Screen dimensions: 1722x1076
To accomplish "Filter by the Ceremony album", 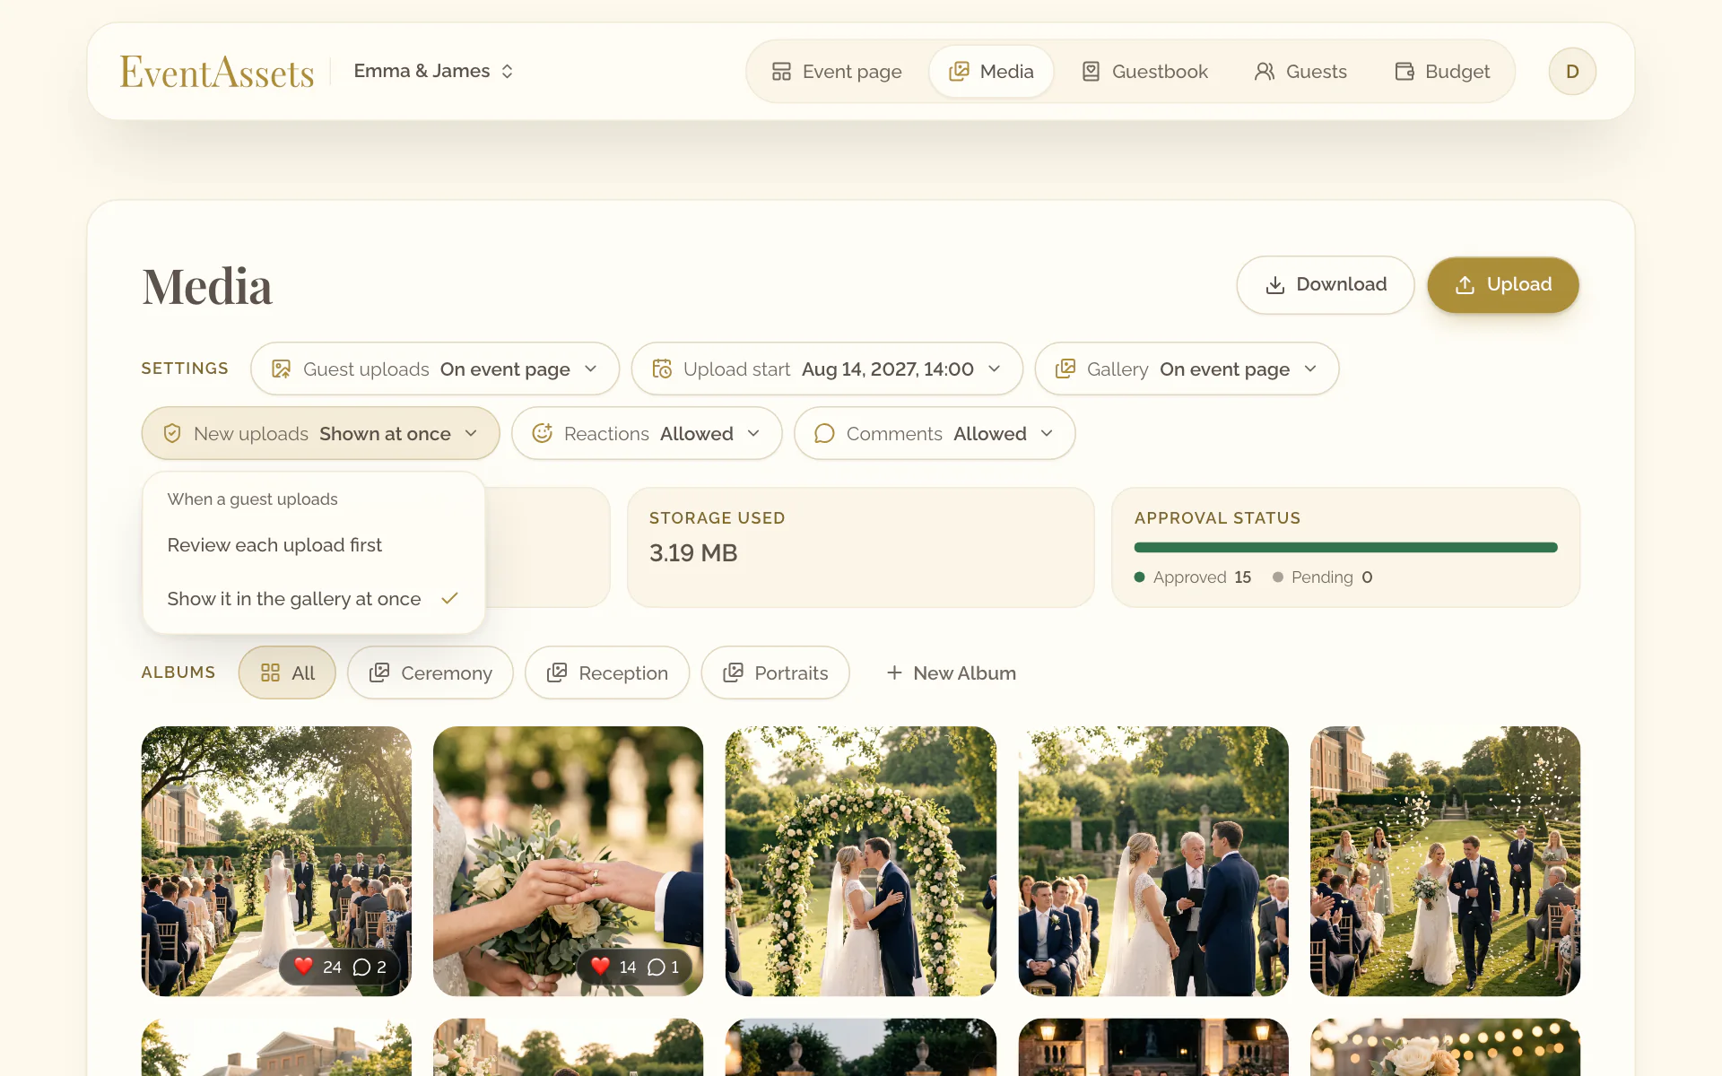I will tap(430, 673).
